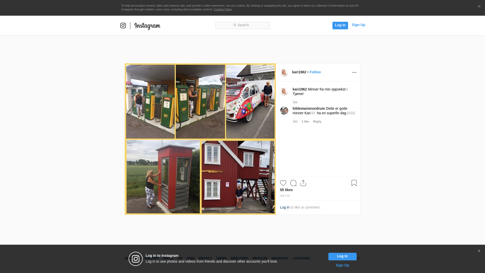Dismiss the cookie notice banner
This screenshot has height=273, width=485.
tap(479, 7)
